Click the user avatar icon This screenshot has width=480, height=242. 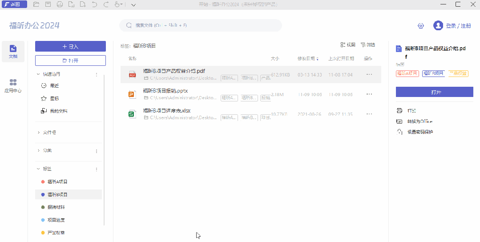coord(438,25)
